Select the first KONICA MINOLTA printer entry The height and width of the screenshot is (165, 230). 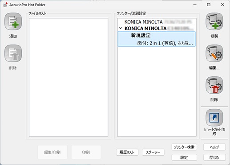click(x=157, y=22)
